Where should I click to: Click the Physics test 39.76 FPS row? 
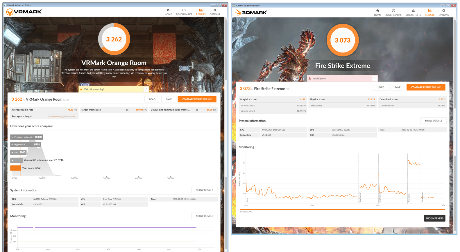342,106
